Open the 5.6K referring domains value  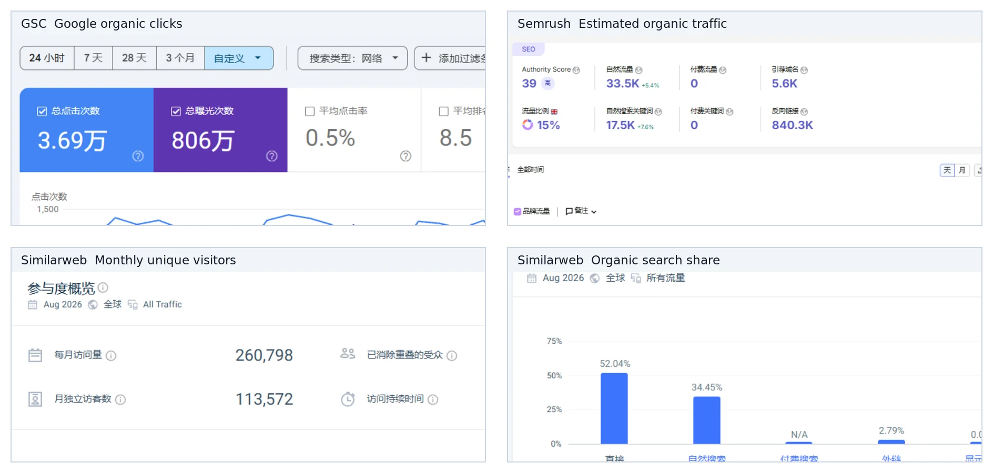tap(784, 83)
